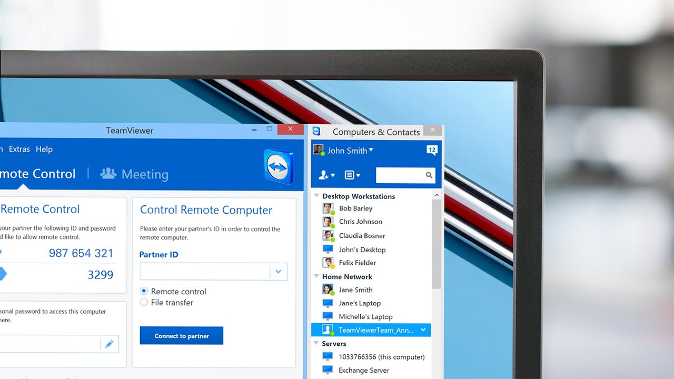674x379 pixels.
Task: Click the Computers & Contacts title bar icon
Action: pos(316,131)
